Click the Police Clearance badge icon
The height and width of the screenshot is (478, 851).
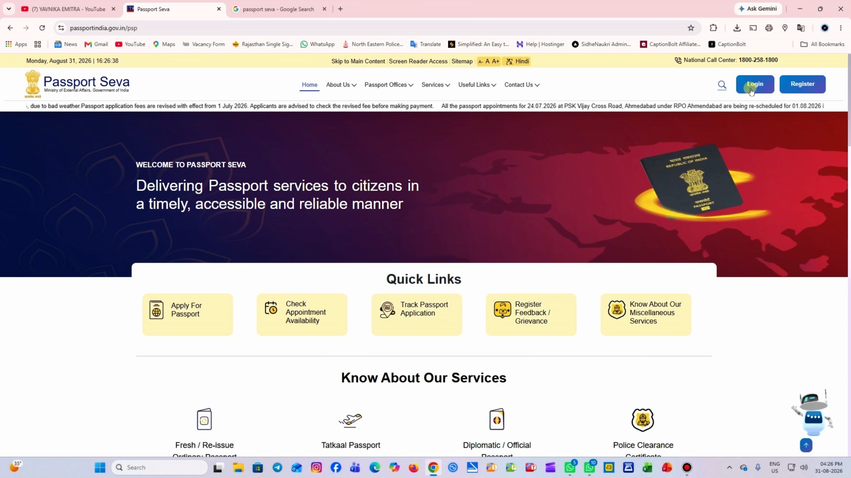click(x=643, y=420)
